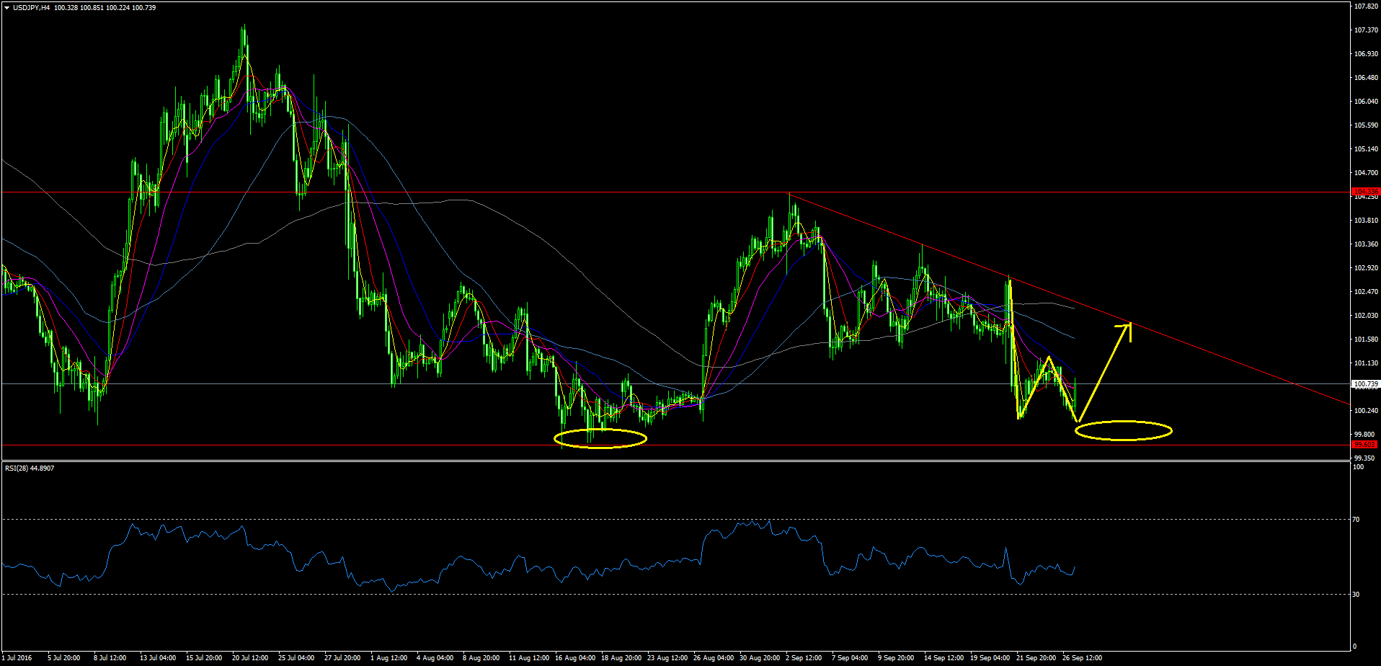Screen dimensions: 1381x666
Task: Click the 103.360 price scale label
Action: click(1367, 244)
